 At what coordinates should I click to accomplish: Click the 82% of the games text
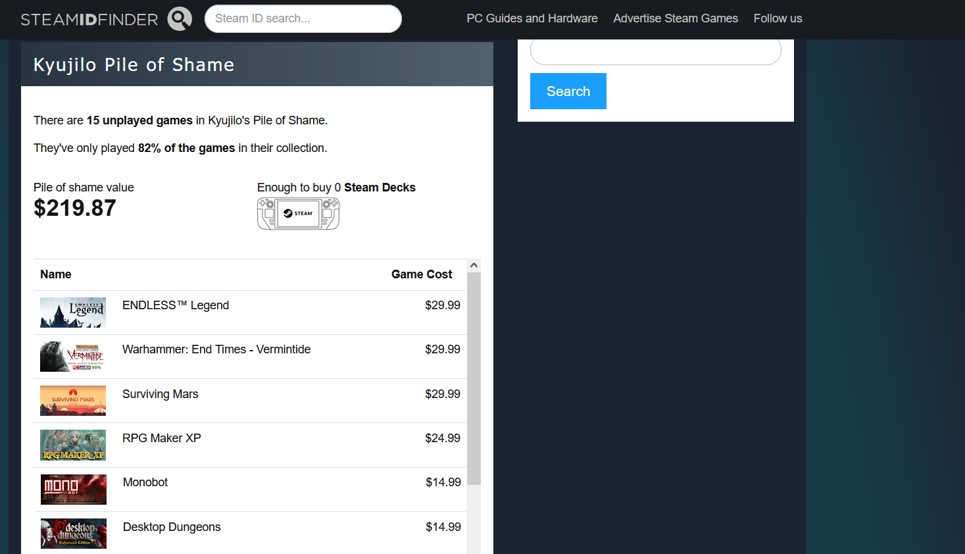point(186,148)
